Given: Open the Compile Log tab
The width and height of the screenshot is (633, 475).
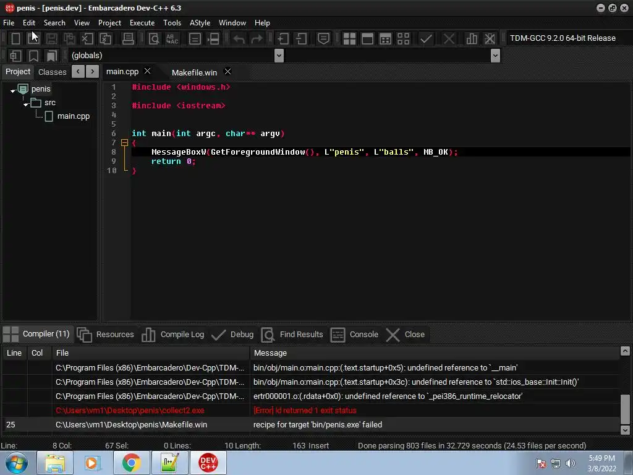Looking at the screenshot, I should [x=173, y=335].
